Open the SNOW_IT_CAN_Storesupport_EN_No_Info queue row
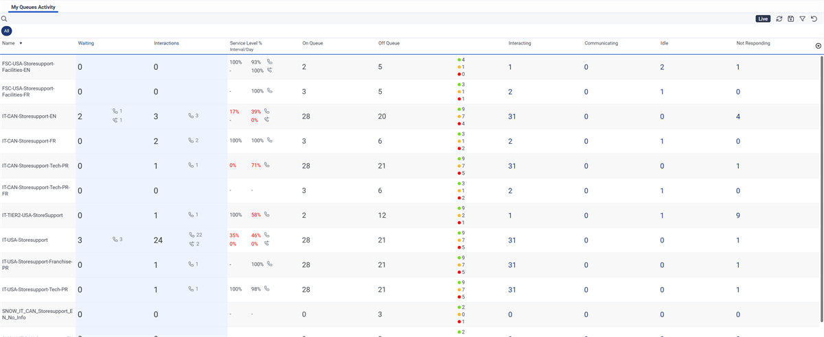 pos(37,314)
